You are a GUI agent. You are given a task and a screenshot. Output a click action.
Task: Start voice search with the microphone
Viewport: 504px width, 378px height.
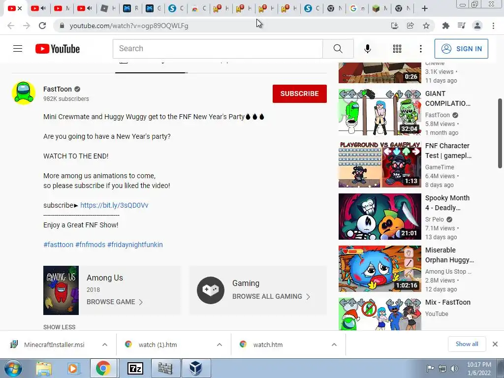point(367,49)
